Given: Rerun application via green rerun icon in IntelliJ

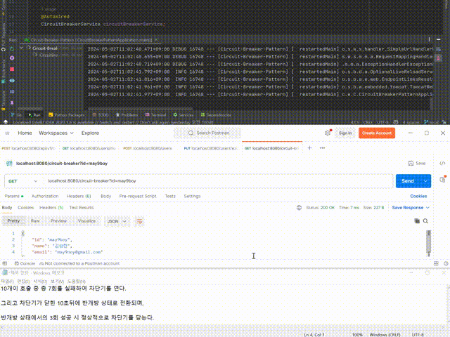Looking at the screenshot, I should coord(12,49).
